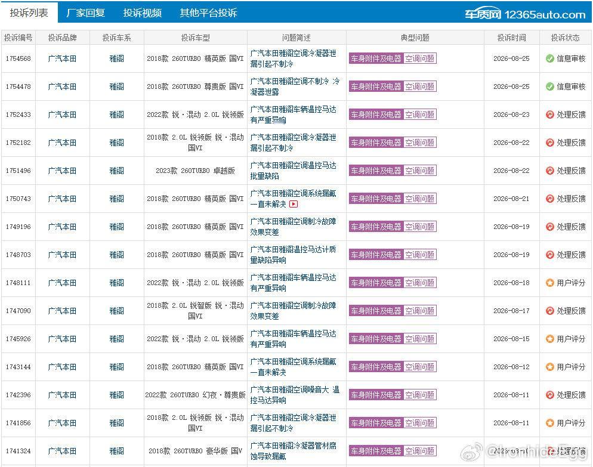Click the green check status icon for 1754568
The width and height of the screenshot is (593, 467).
tap(550, 58)
